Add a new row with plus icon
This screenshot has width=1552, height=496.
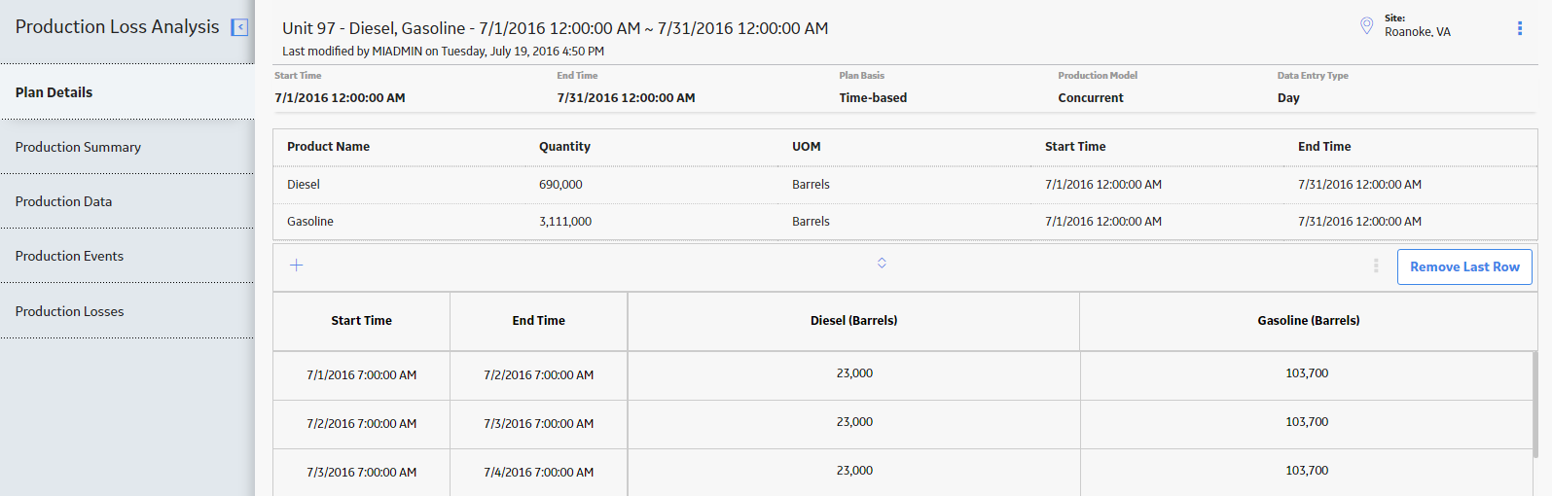point(297,265)
